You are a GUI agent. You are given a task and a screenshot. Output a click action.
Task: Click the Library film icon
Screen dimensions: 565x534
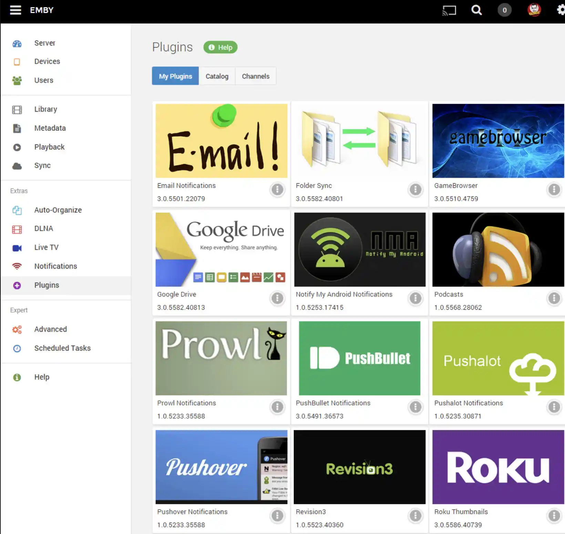(17, 110)
